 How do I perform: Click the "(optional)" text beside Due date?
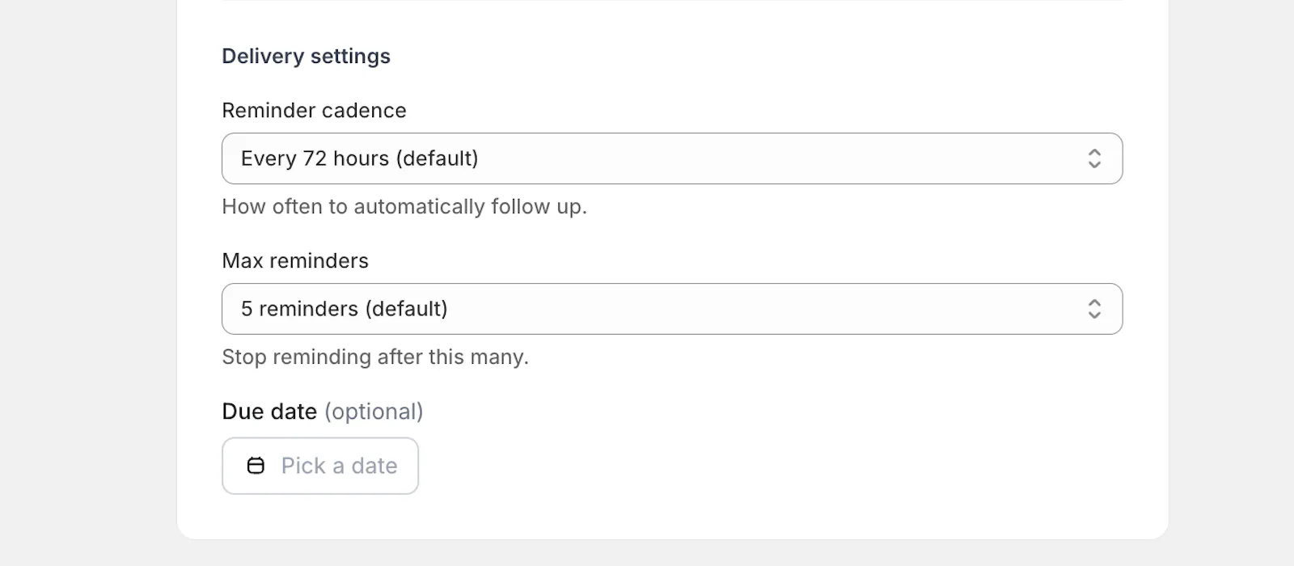point(374,412)
